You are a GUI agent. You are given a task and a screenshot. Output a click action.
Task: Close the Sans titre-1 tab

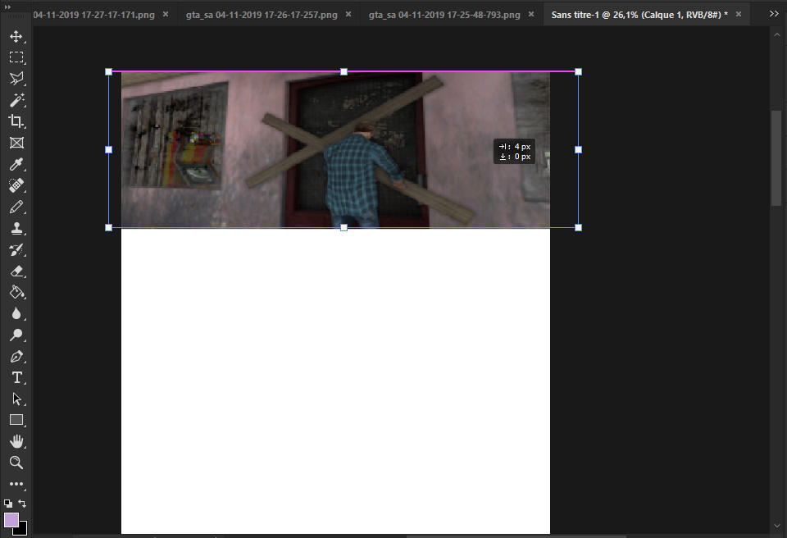pos(739,15)
